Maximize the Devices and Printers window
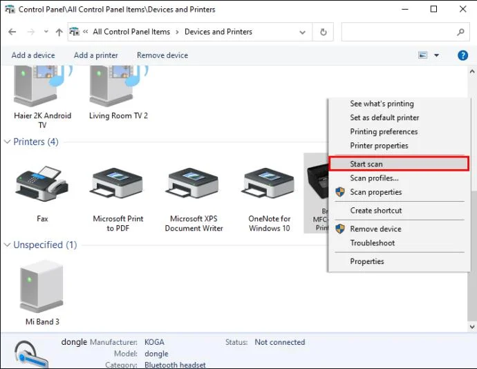 coord(434,9)
